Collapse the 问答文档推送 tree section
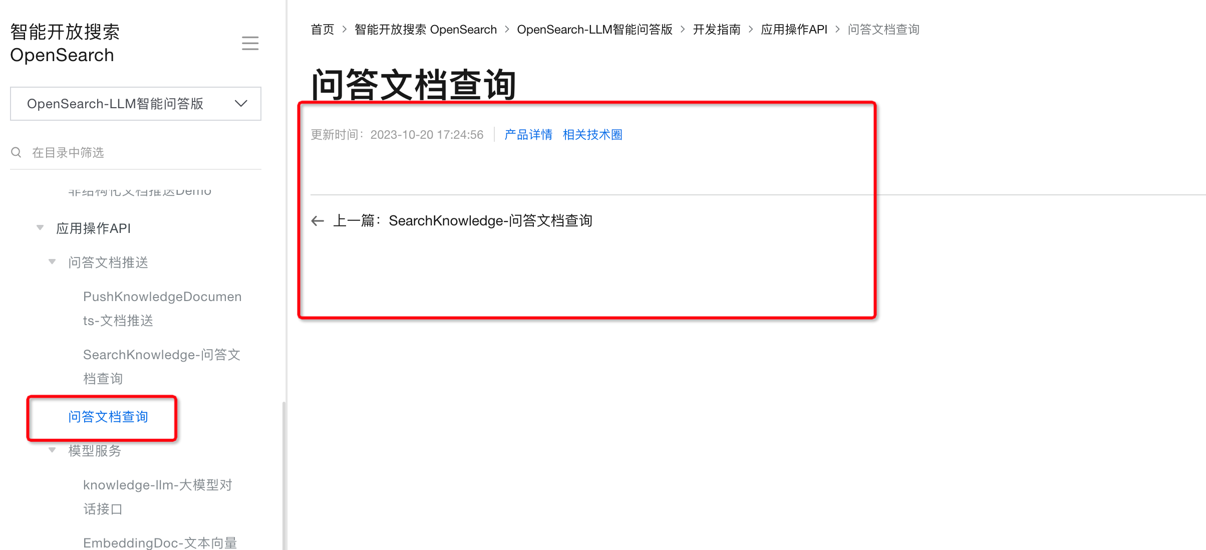The height and width of the screenshot is (550, 1206). click(x=52, y=262)
